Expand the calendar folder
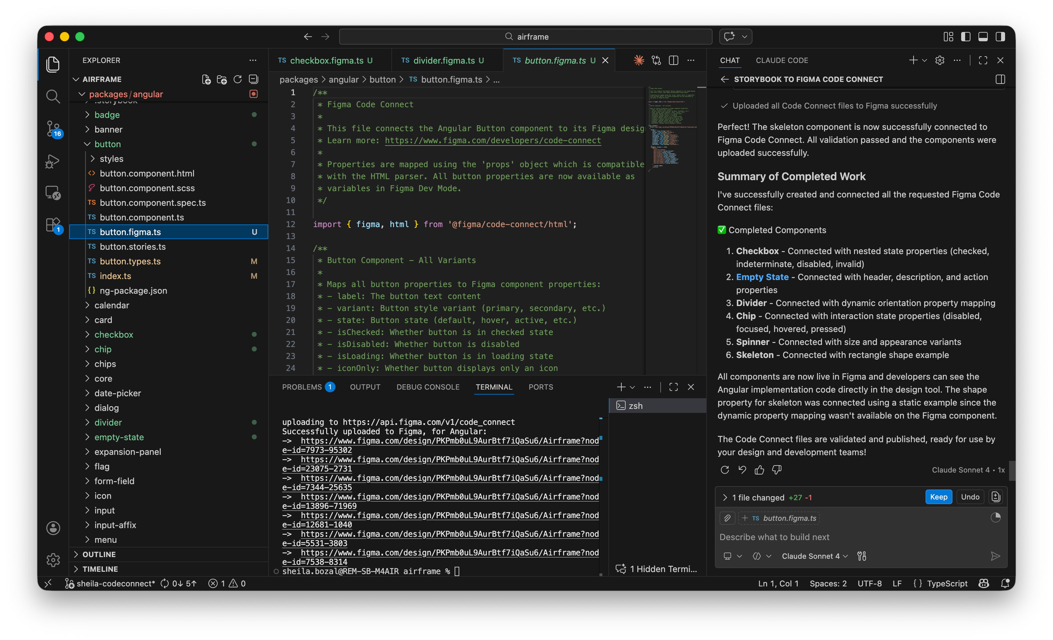This screenshot has width=1053, height=640. [111, 305]
